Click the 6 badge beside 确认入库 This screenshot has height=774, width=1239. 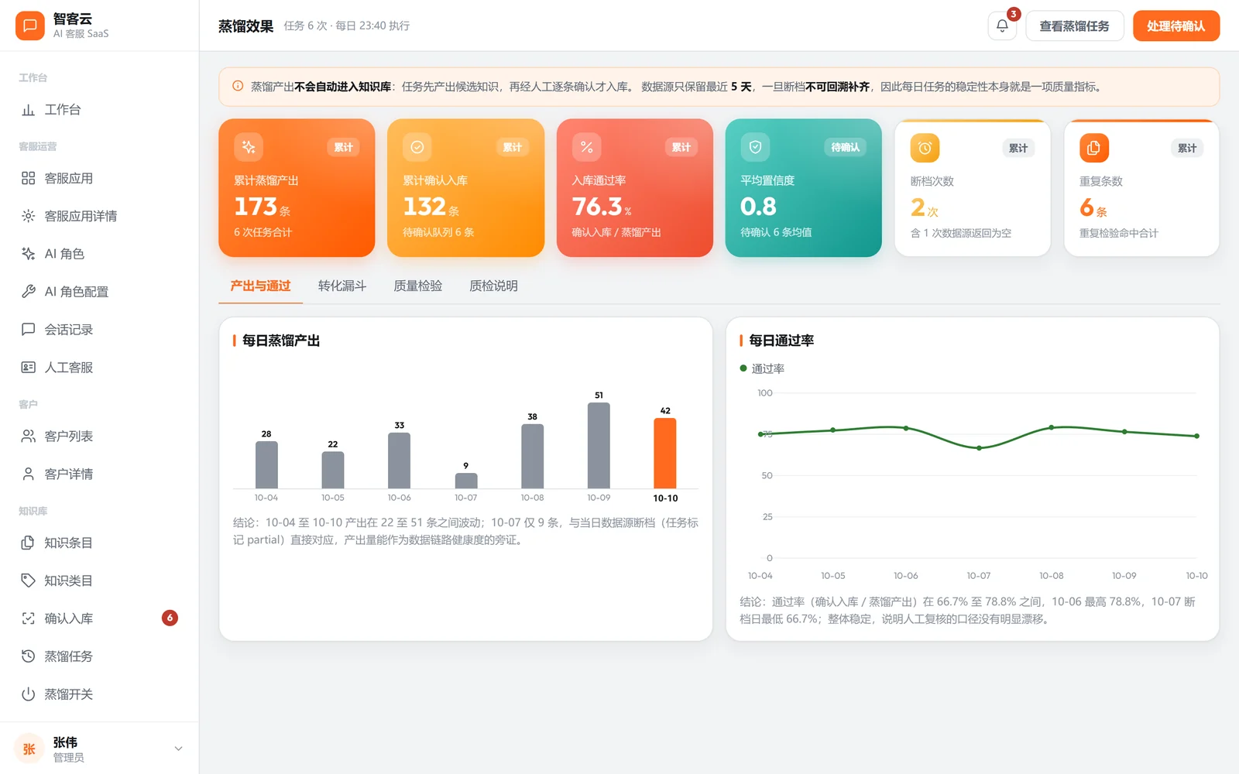pyautogui.click(x=170, y=618)
